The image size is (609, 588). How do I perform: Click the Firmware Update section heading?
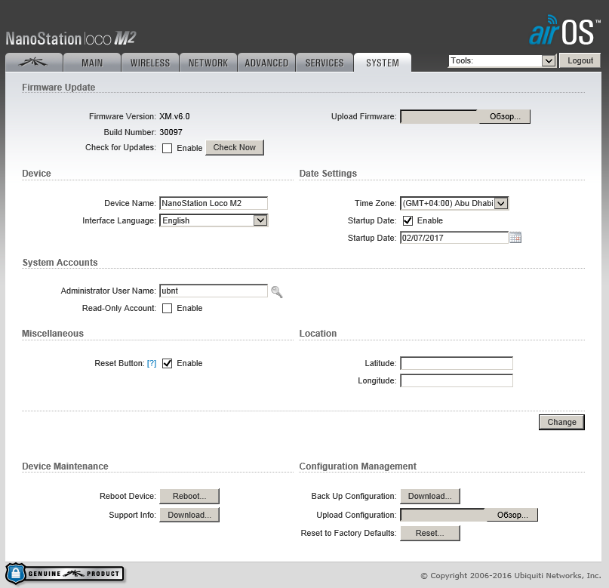click(59, 88)
